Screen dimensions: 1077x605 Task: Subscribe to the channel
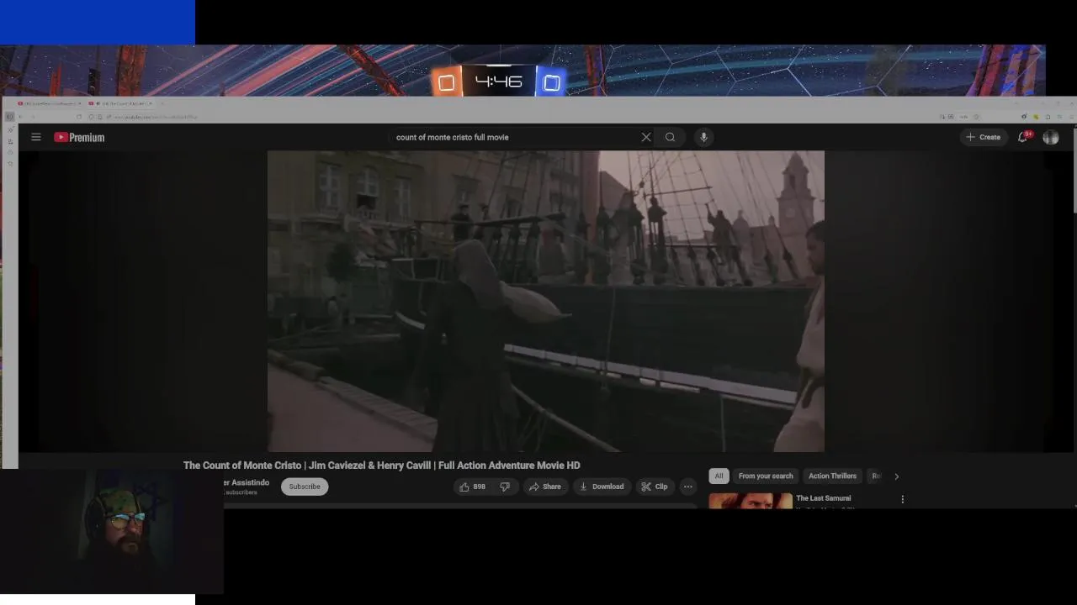[x=305, y=487]
